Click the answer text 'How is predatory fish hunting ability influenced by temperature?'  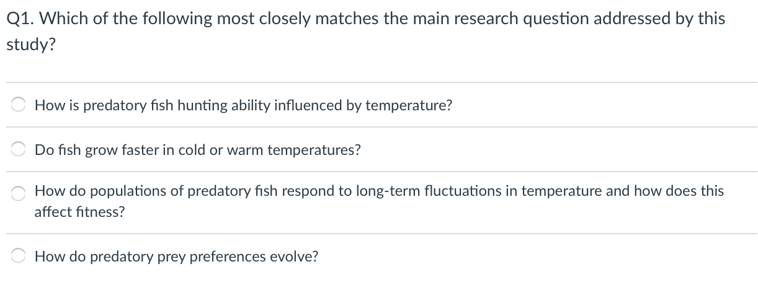(243, 105)
